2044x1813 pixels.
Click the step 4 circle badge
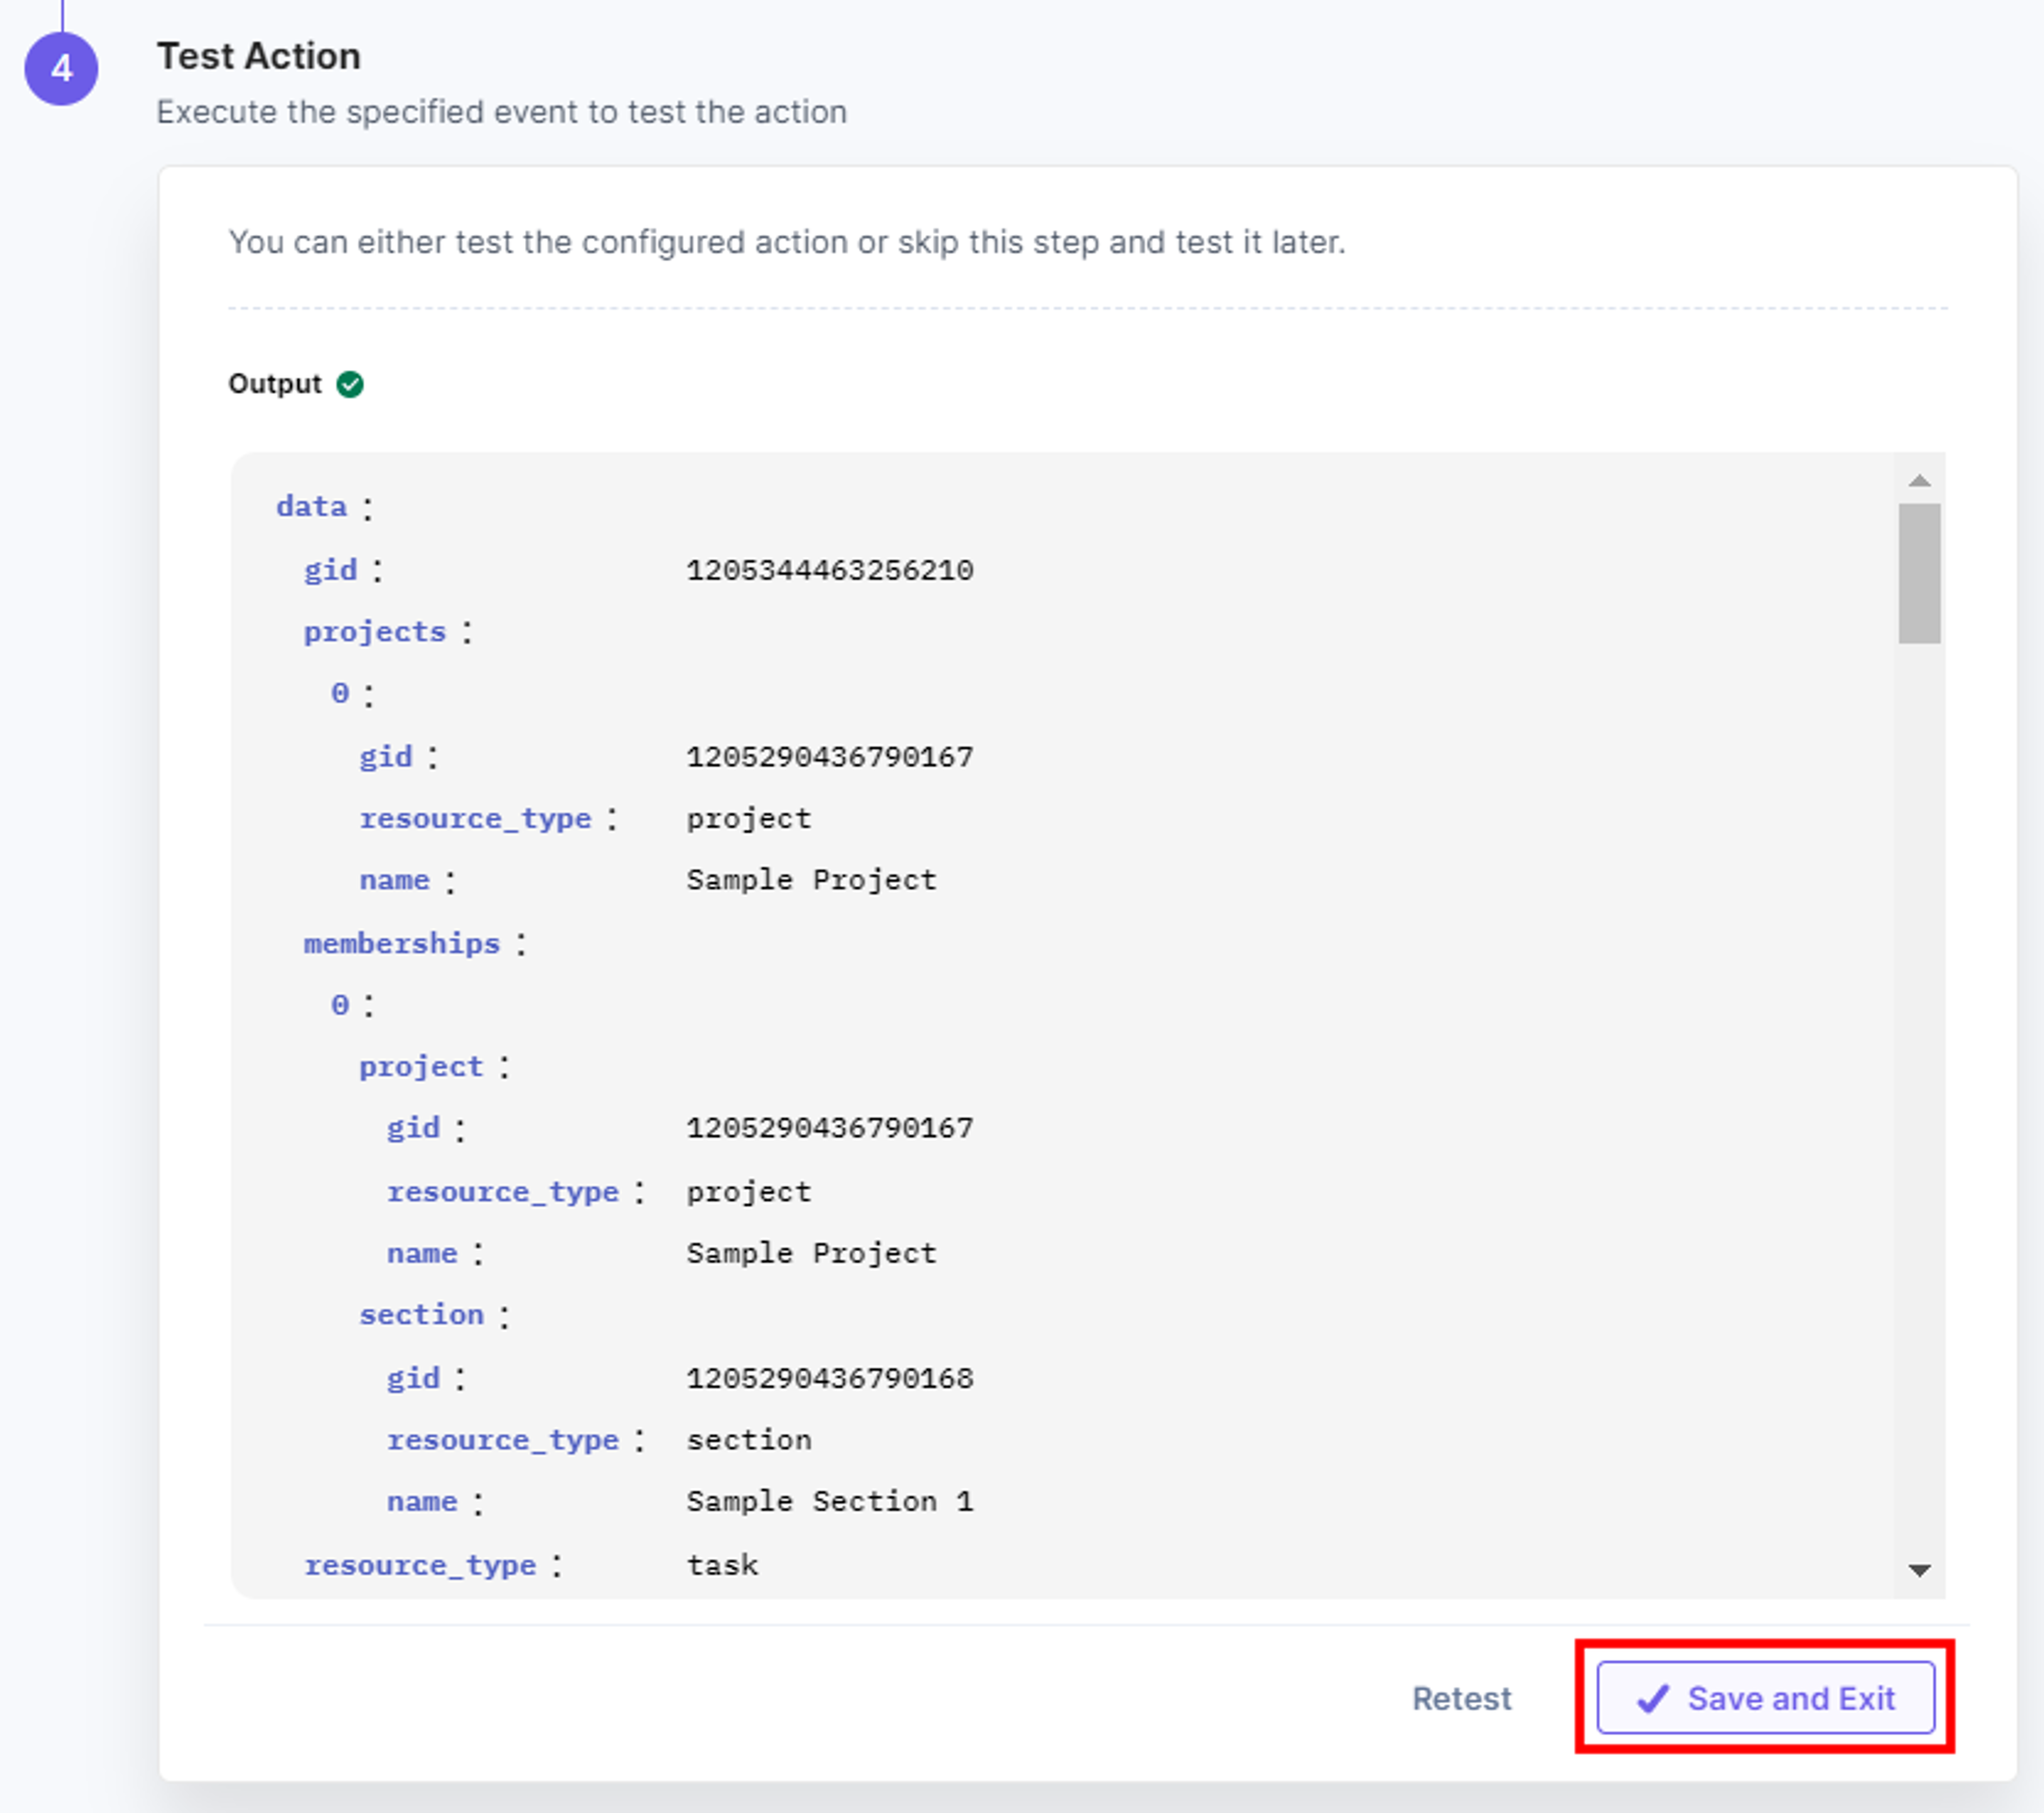click(x=61, y=69)
